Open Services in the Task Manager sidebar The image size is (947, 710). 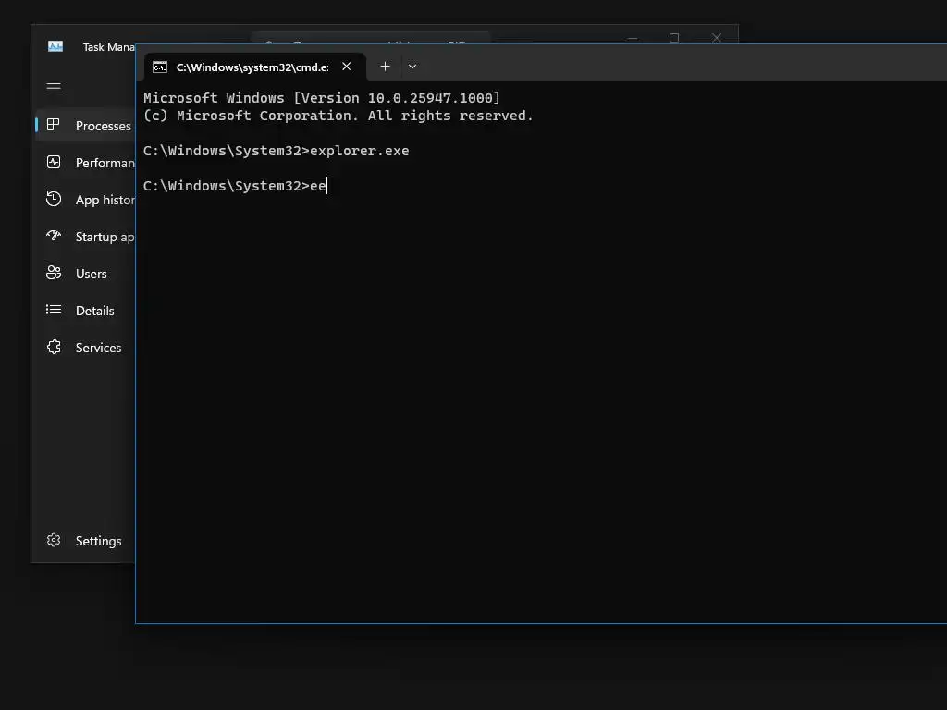coord(85,348)
